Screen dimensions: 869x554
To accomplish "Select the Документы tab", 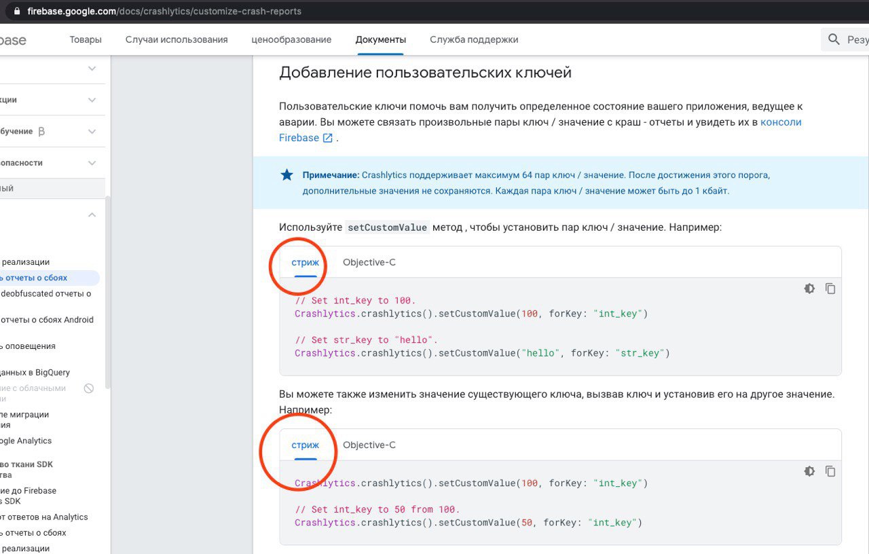I will pyautogui.click(x=381, y=39).
